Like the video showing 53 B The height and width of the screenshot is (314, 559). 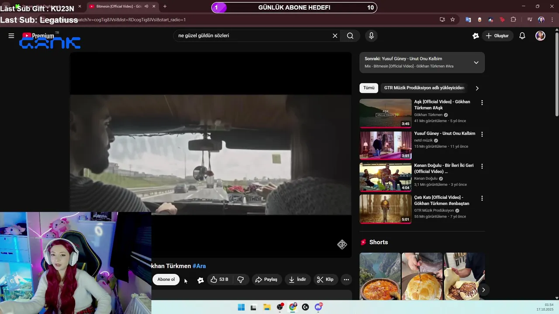(x=219, y=280)
